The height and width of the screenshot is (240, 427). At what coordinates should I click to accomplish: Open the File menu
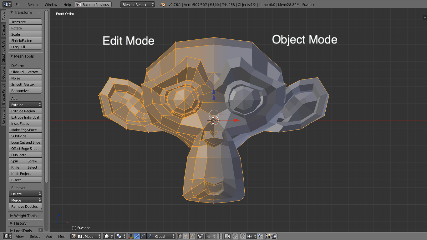pyautogui.click(x=18, y=5)
